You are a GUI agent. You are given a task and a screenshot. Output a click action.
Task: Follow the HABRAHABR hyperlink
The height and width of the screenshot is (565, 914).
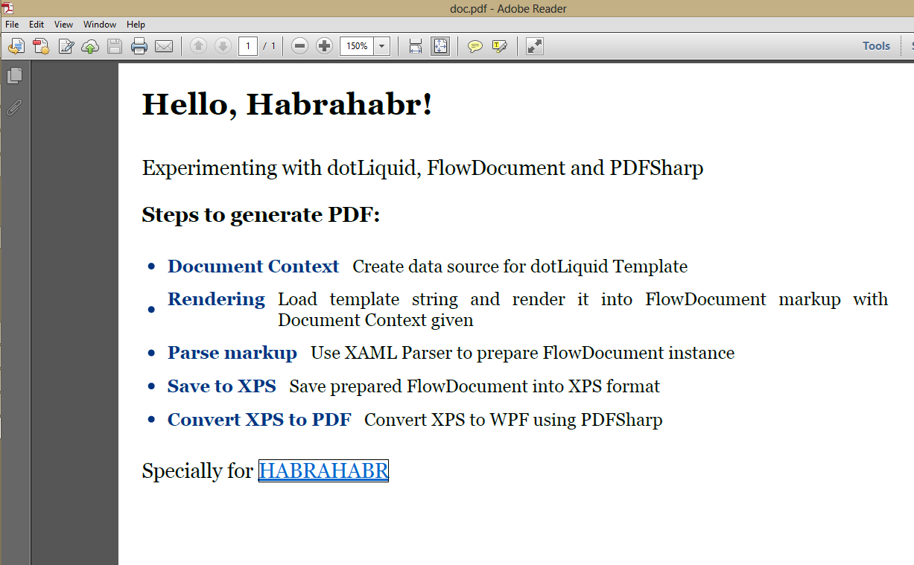(x=323, y=470)
